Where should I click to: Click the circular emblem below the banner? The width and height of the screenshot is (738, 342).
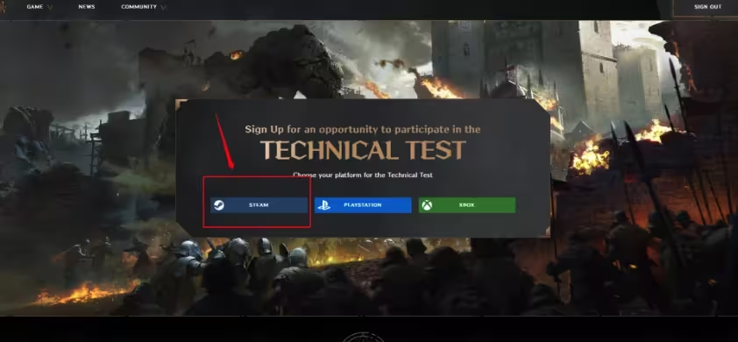pyautogui.click(x=362, y=338)
